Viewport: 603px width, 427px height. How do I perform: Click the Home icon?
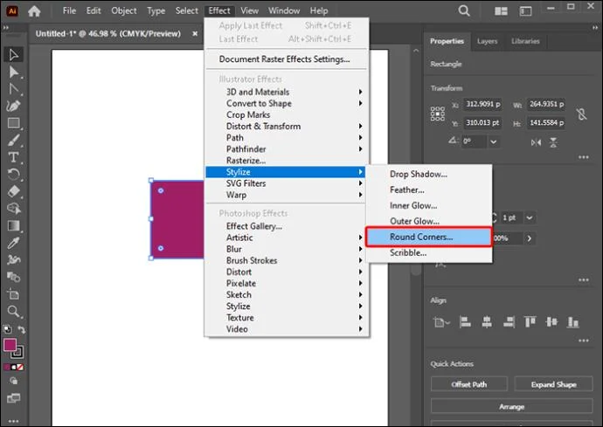[x=34, y=11]
